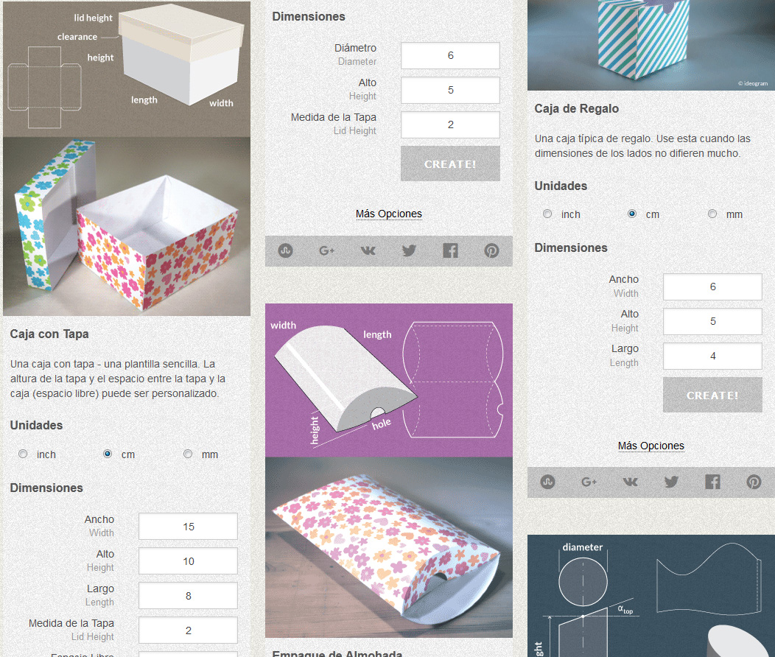Select inch units for Caja con Tapa
The width and height of the screenshot is (775, 657).
coord(23,454)
